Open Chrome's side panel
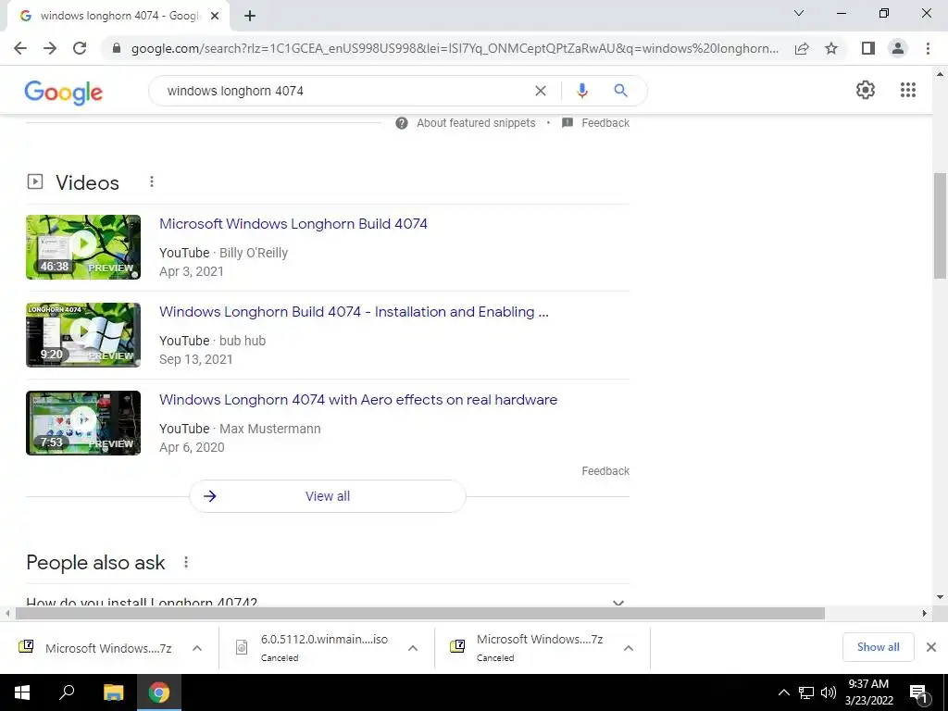This screenshot has width=948, height=711. point(868,48)
